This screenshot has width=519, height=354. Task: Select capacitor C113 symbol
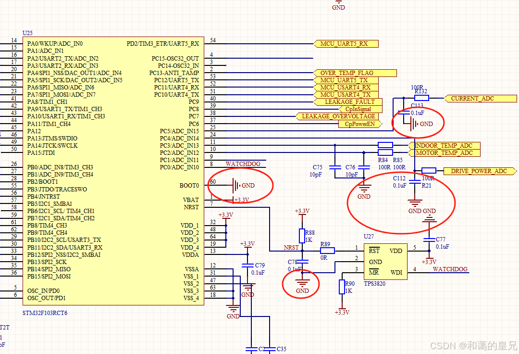pos(404,113)
